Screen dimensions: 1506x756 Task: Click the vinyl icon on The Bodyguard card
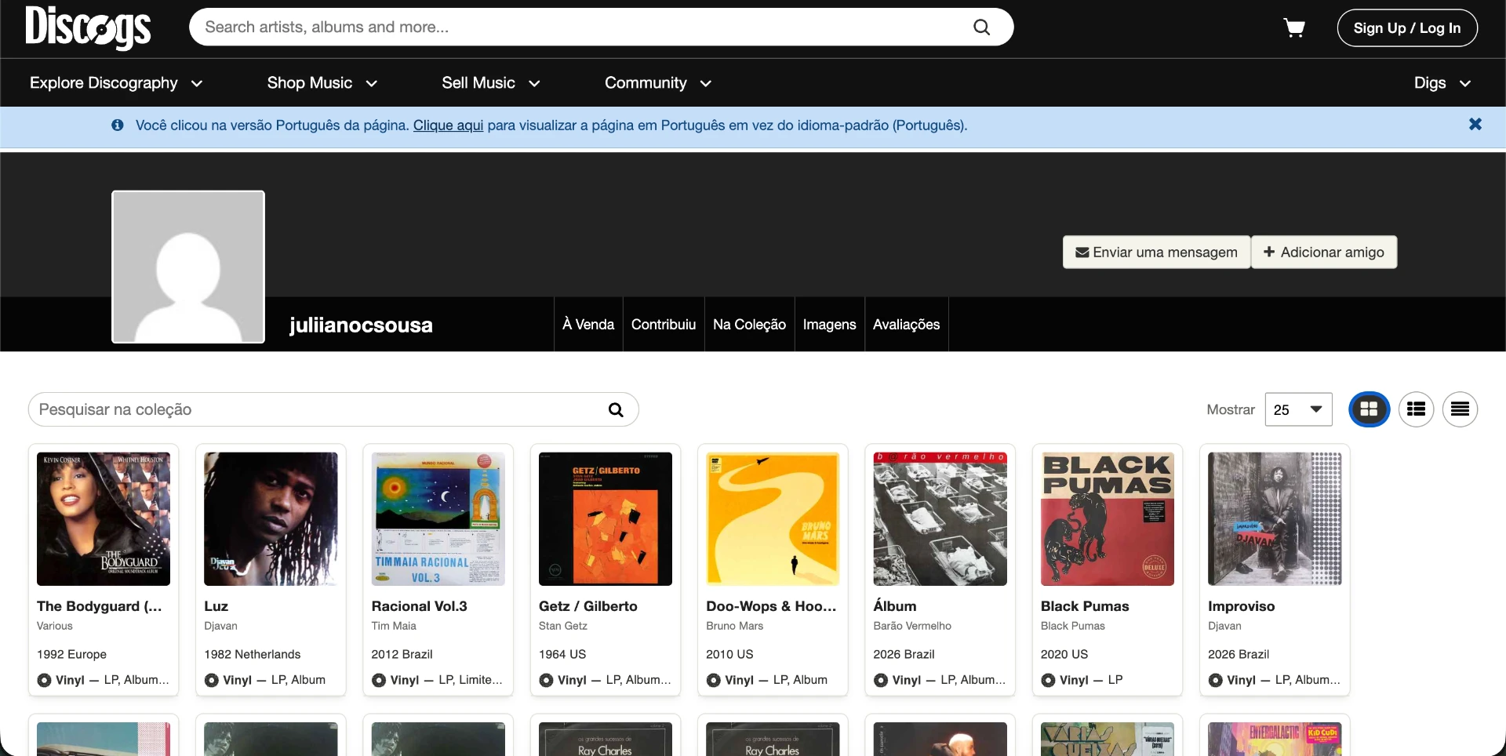click(x=44, y=681)
